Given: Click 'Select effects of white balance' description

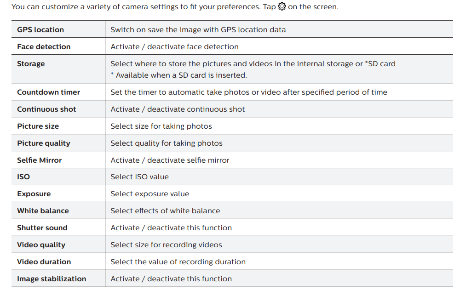Looking at the screenshot, I should [165, 211].
